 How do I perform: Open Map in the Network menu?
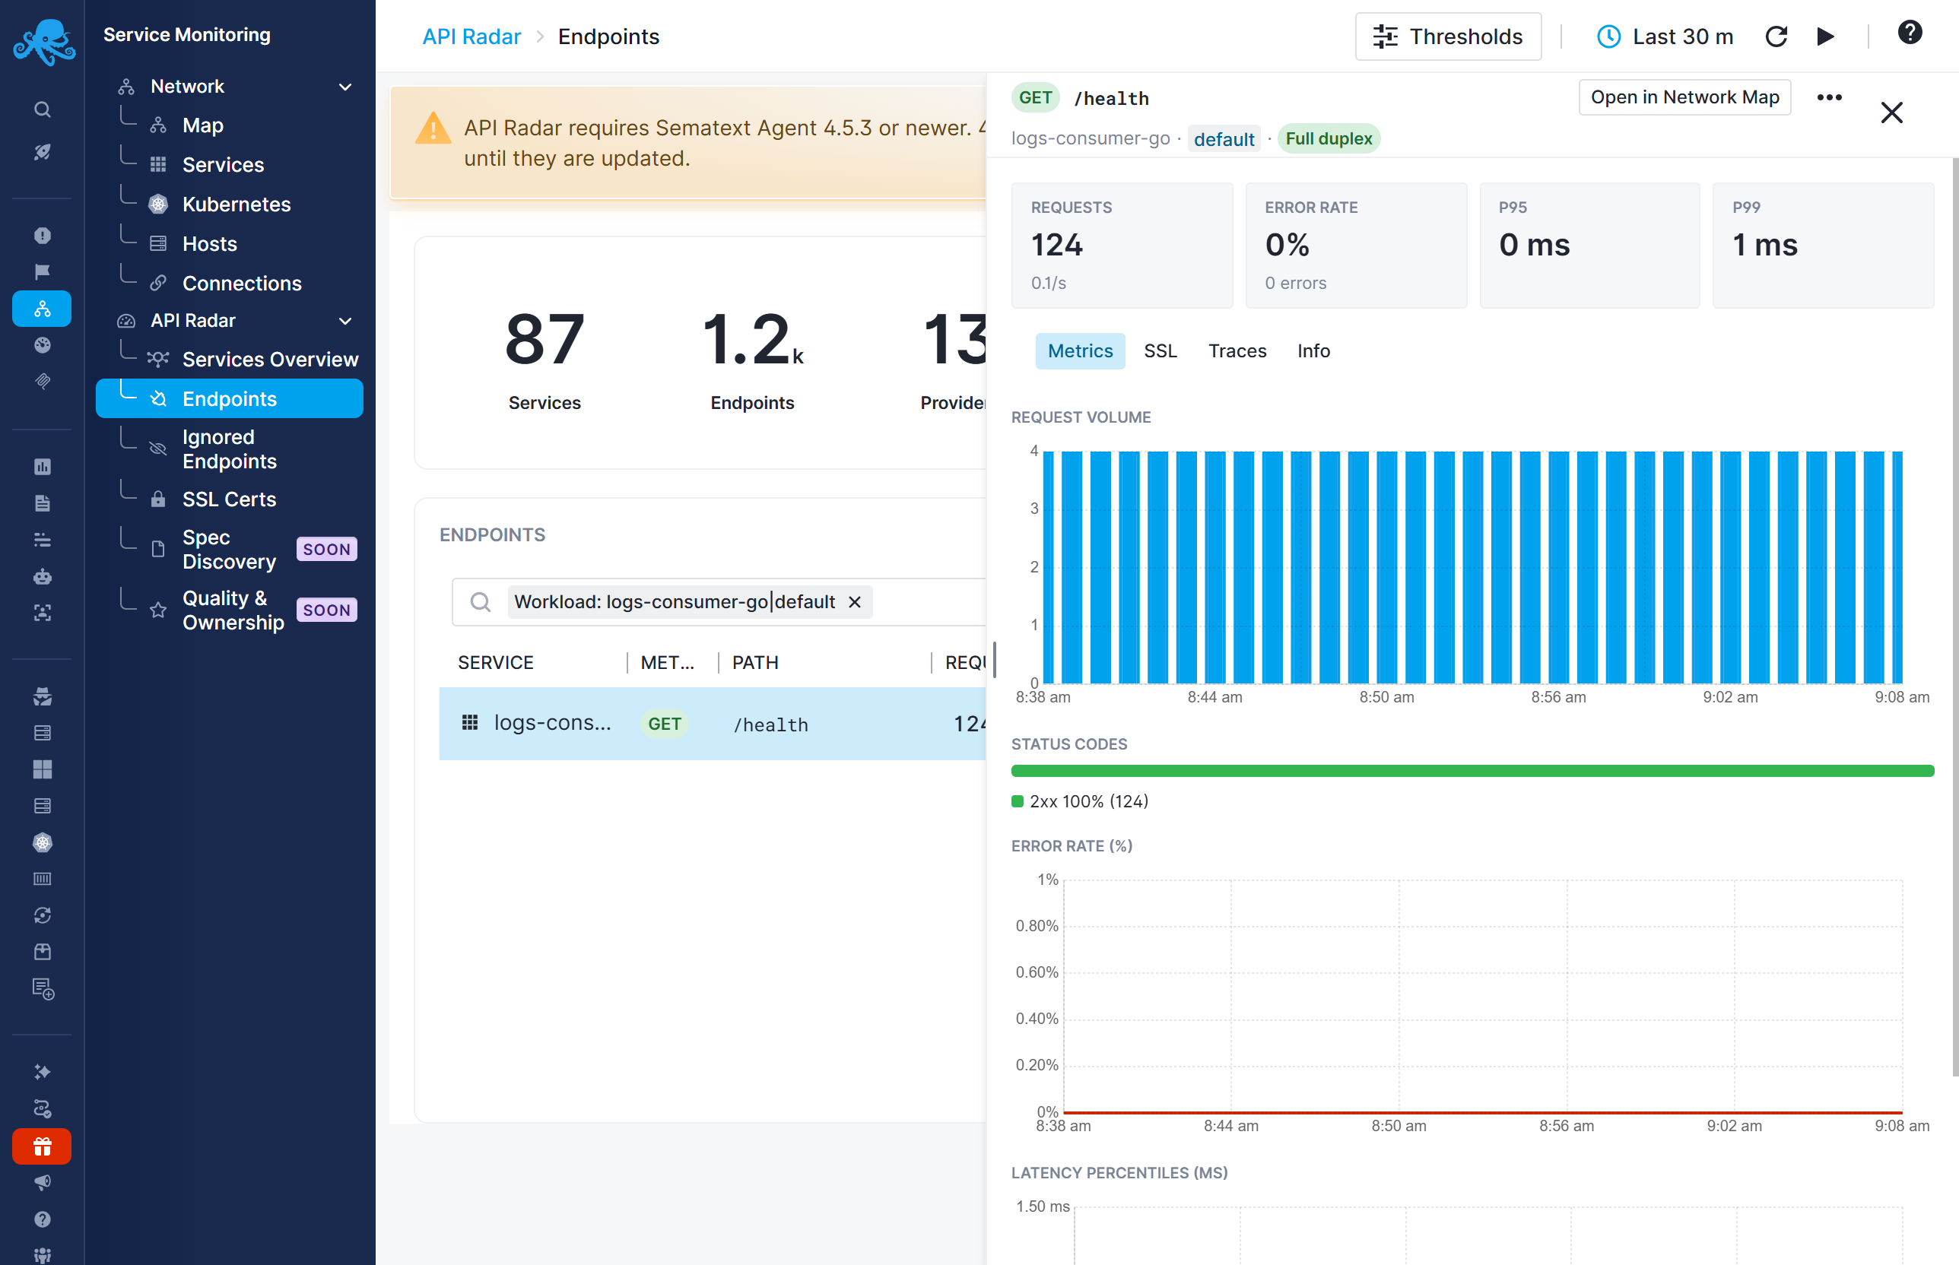[203, 125]
